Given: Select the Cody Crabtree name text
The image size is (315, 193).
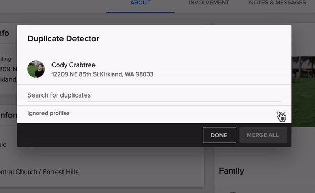Looking at the screenshot, I should pos(73,65).
